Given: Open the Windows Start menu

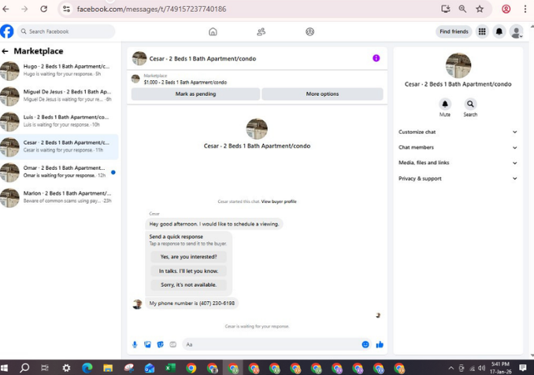Looking at the screenshot, I should click(5, 368).
